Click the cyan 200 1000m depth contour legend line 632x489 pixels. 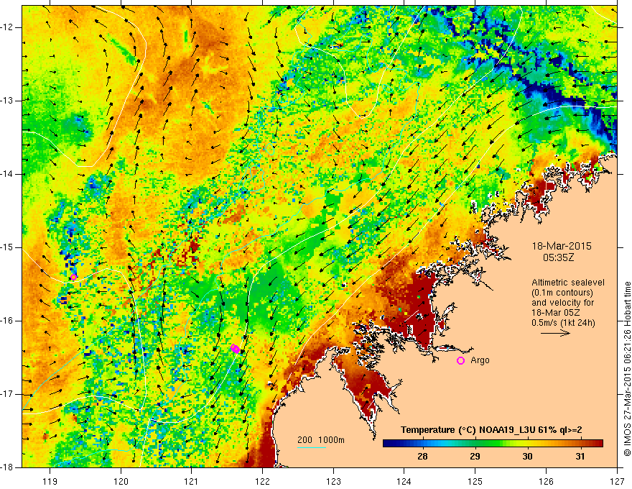(x=312, y=447)
